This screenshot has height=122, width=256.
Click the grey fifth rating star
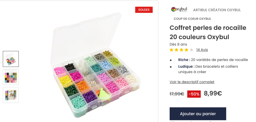click(191, 50)
